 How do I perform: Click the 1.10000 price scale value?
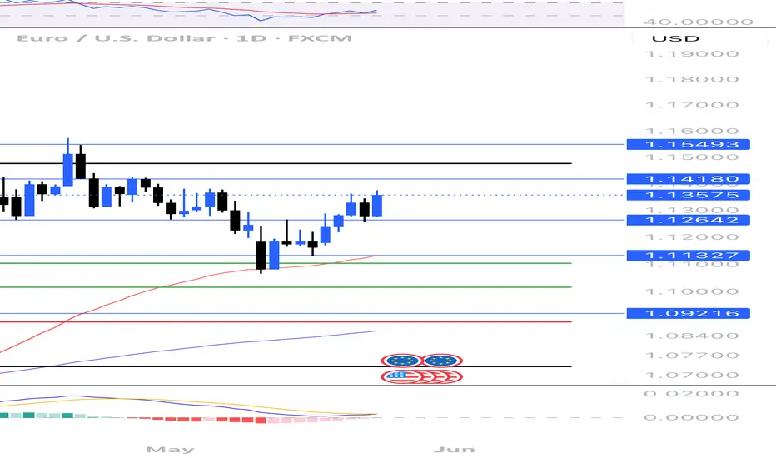pos(692,291)
